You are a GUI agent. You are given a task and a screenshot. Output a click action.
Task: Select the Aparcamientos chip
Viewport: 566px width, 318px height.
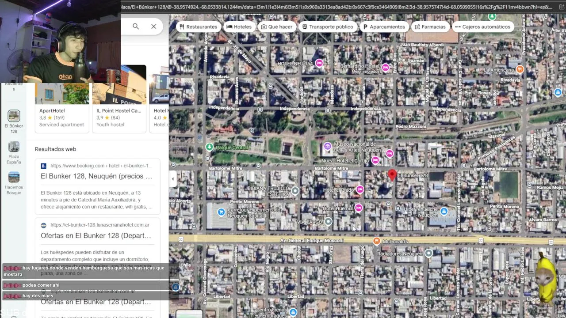[x=384, y=27]
